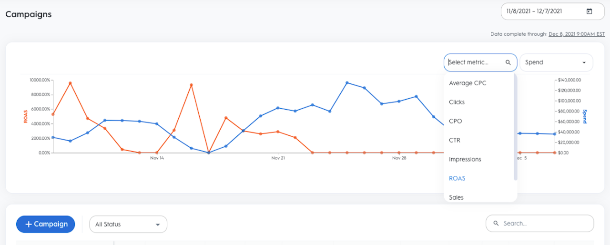The width and height of the screenshot is (610, 245).
Task: Select the highlighted ROAS option
Action: click(x=457, y=178)
